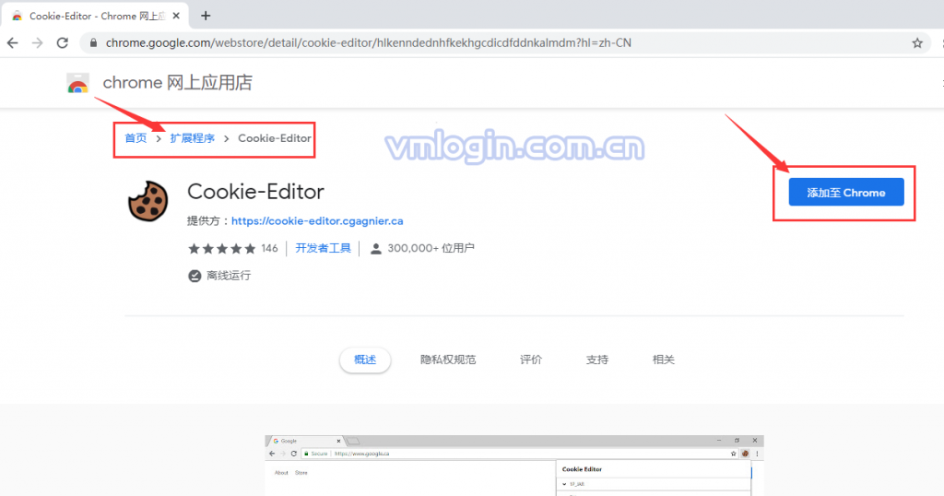This screenshot has width=944, height=496.
Task: Close the Cookie-Editor browser tab
Action: click(x=176, y=16)
